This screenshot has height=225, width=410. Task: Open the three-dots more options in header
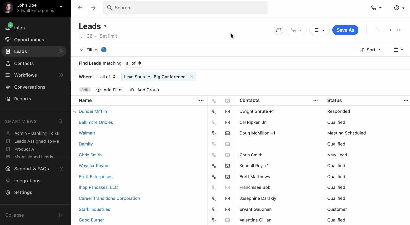click(x=399, y=30)
